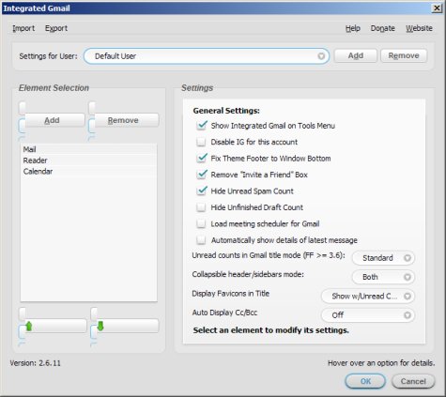
Task: Open the Export menu
Action: pyautogui.click(x=56, y=28)
